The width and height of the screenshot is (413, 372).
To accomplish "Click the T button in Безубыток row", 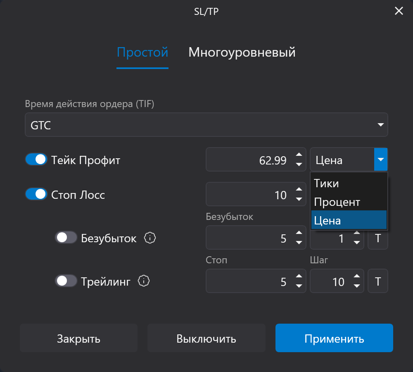I will point(378,238).
